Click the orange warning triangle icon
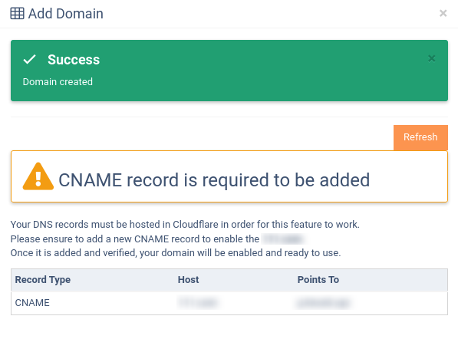 [x=38, y=176]
